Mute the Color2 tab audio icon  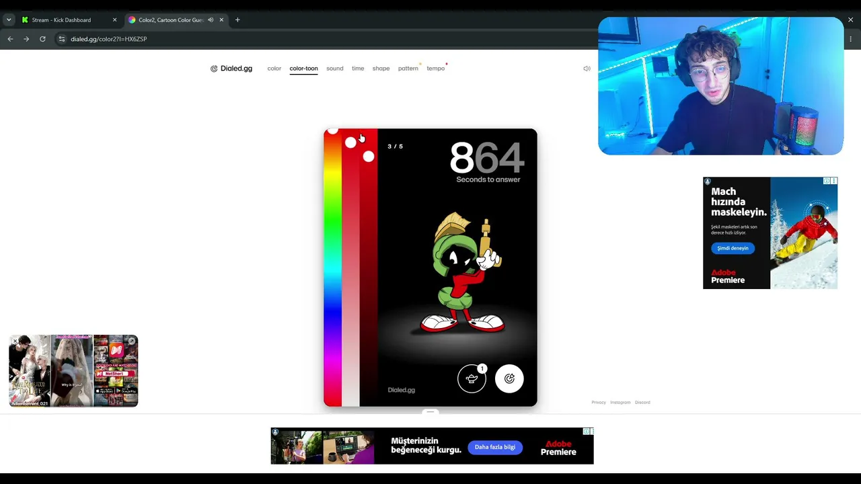pyautogui.click(x=211, y=20)
